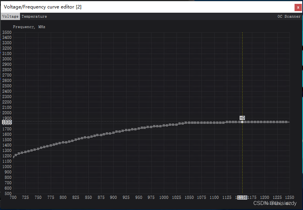Click the 725 label on voltage axis

[x=25, y=197]
